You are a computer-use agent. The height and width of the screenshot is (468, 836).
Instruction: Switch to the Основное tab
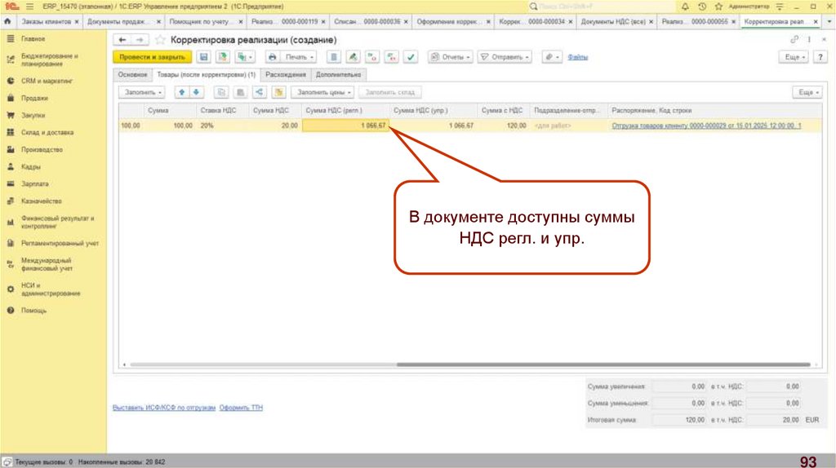click(x=131, y=74)
